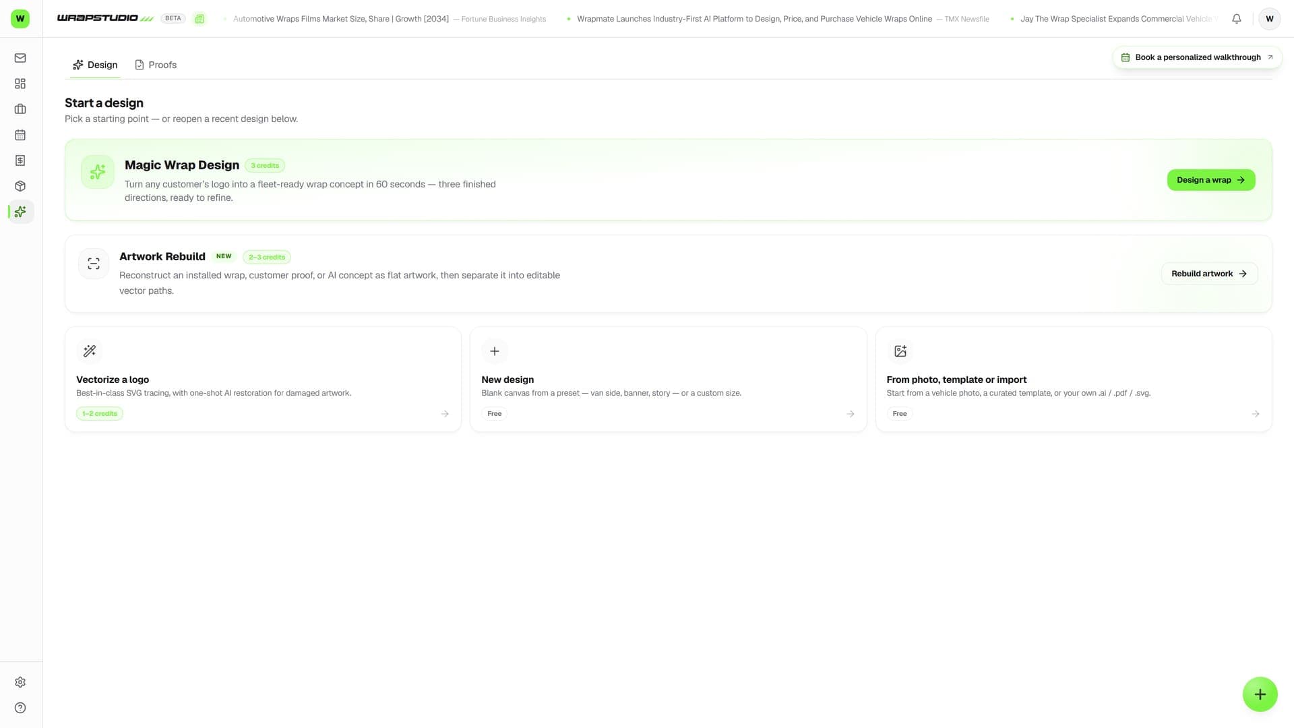
Task: Click the Artwork Rebuild scan icon
Action: coord(94,264)
